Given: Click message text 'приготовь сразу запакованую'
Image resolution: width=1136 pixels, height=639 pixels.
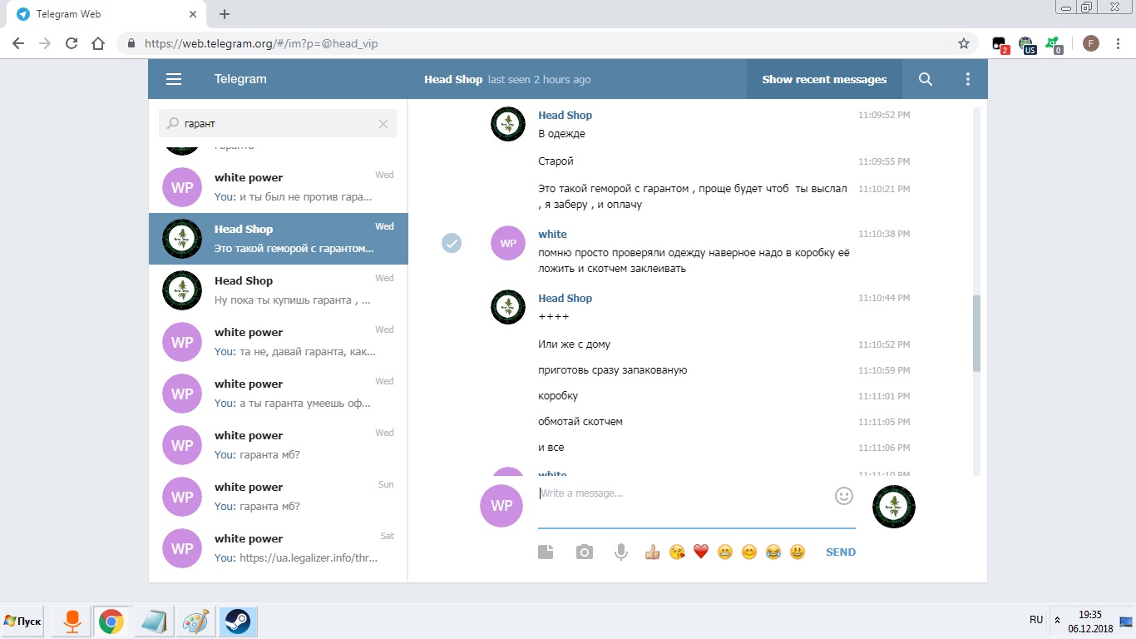Looking at the screenshot, I should (x=613, y=370).
